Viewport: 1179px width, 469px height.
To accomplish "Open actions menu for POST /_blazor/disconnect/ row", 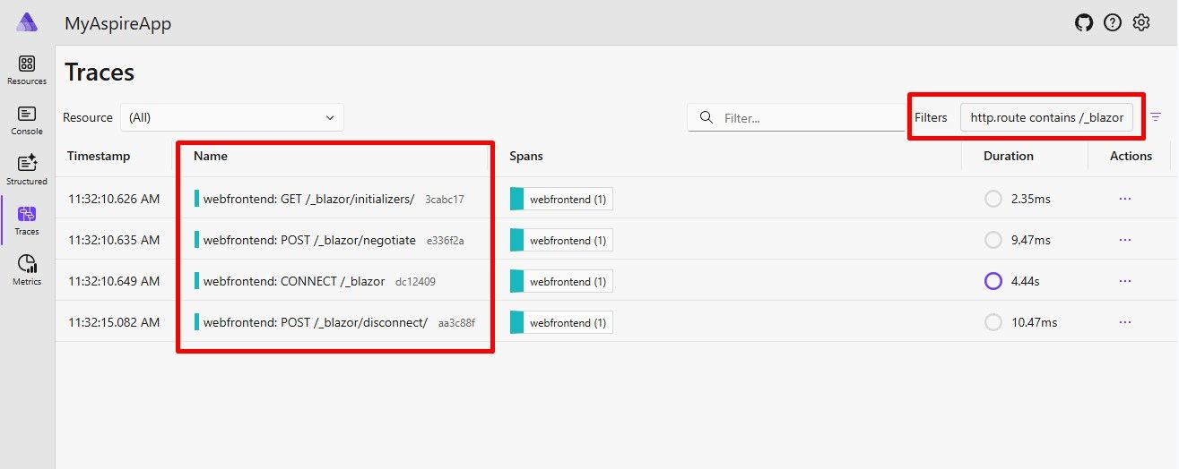I will (x=1125, y=322).
